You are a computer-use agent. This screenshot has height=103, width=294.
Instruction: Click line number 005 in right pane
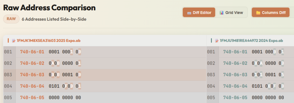pos(211,98)
